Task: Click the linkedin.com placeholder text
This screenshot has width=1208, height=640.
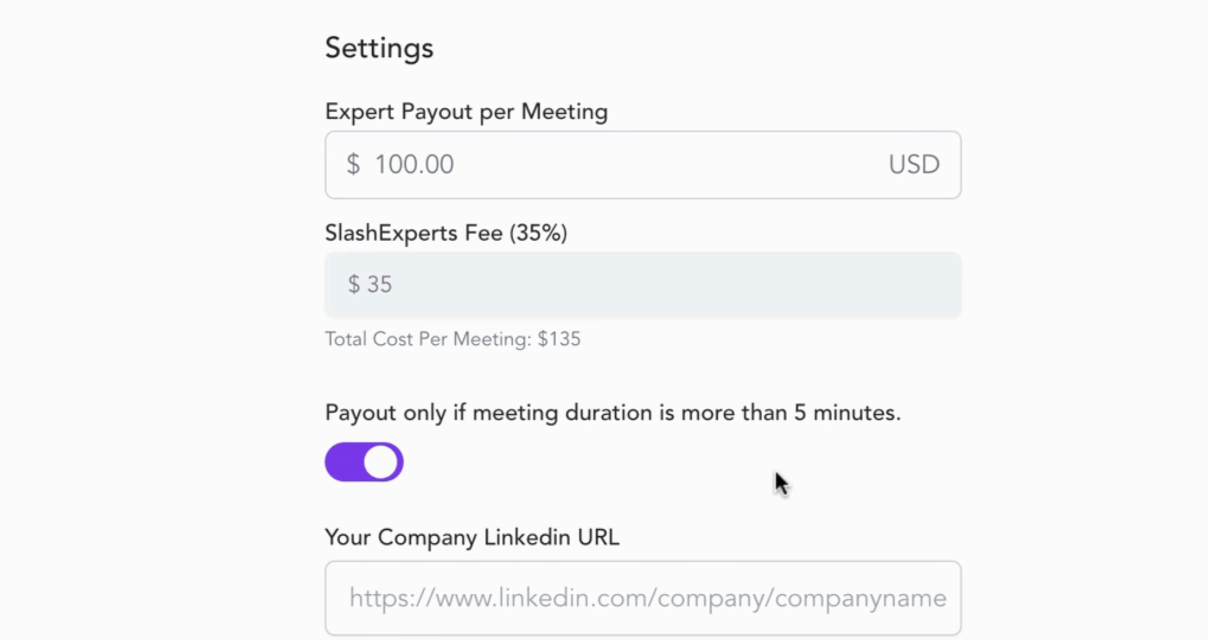Action: pos(647,598)
